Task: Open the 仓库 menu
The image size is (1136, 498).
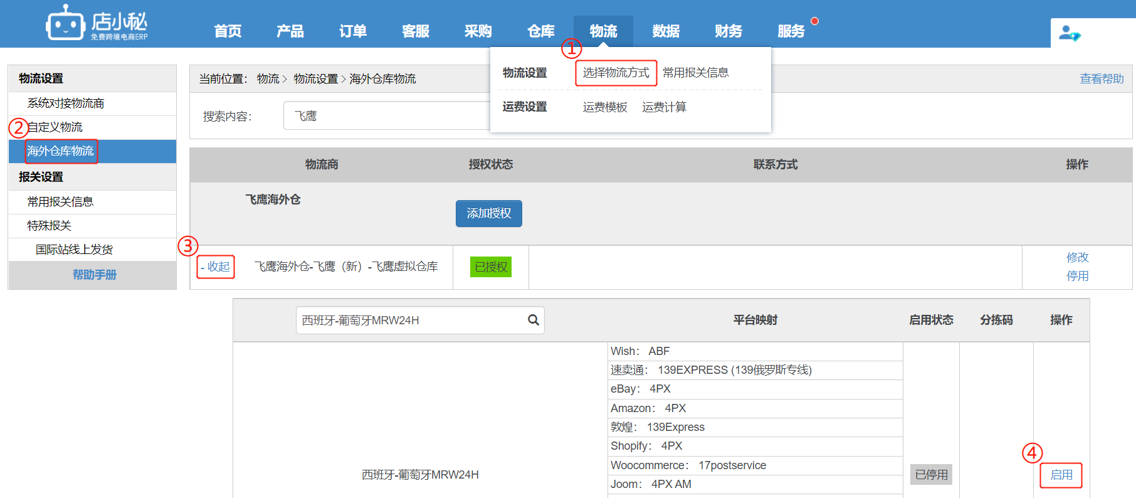Action: 541,31
